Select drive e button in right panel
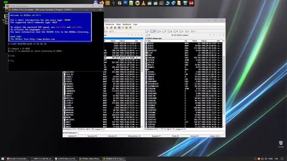 [x=159, y=31]
